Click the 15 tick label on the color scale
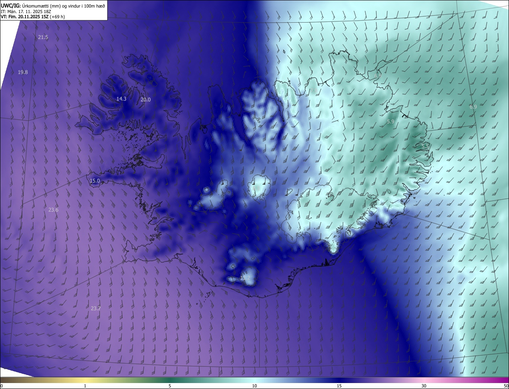The height and width of the screenshot is (389, 509). click(339, 386)
